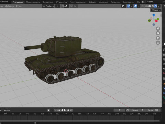Switch to the Текстурирование workspace tab
This screenshot has width=165, height=124.
(x=78, y=2)
